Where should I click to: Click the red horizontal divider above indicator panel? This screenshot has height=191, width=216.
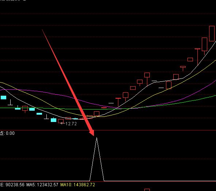tap(108, 130)
